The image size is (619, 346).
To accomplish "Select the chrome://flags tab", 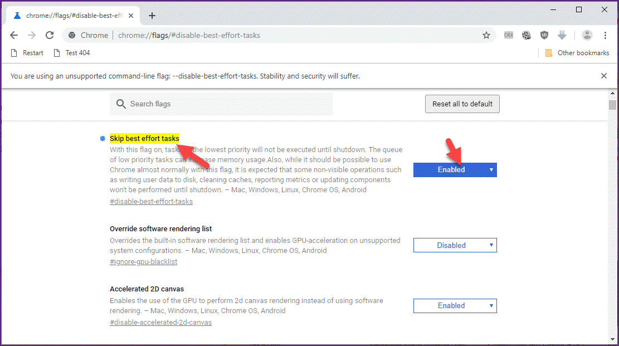I will tap(72, 16).
